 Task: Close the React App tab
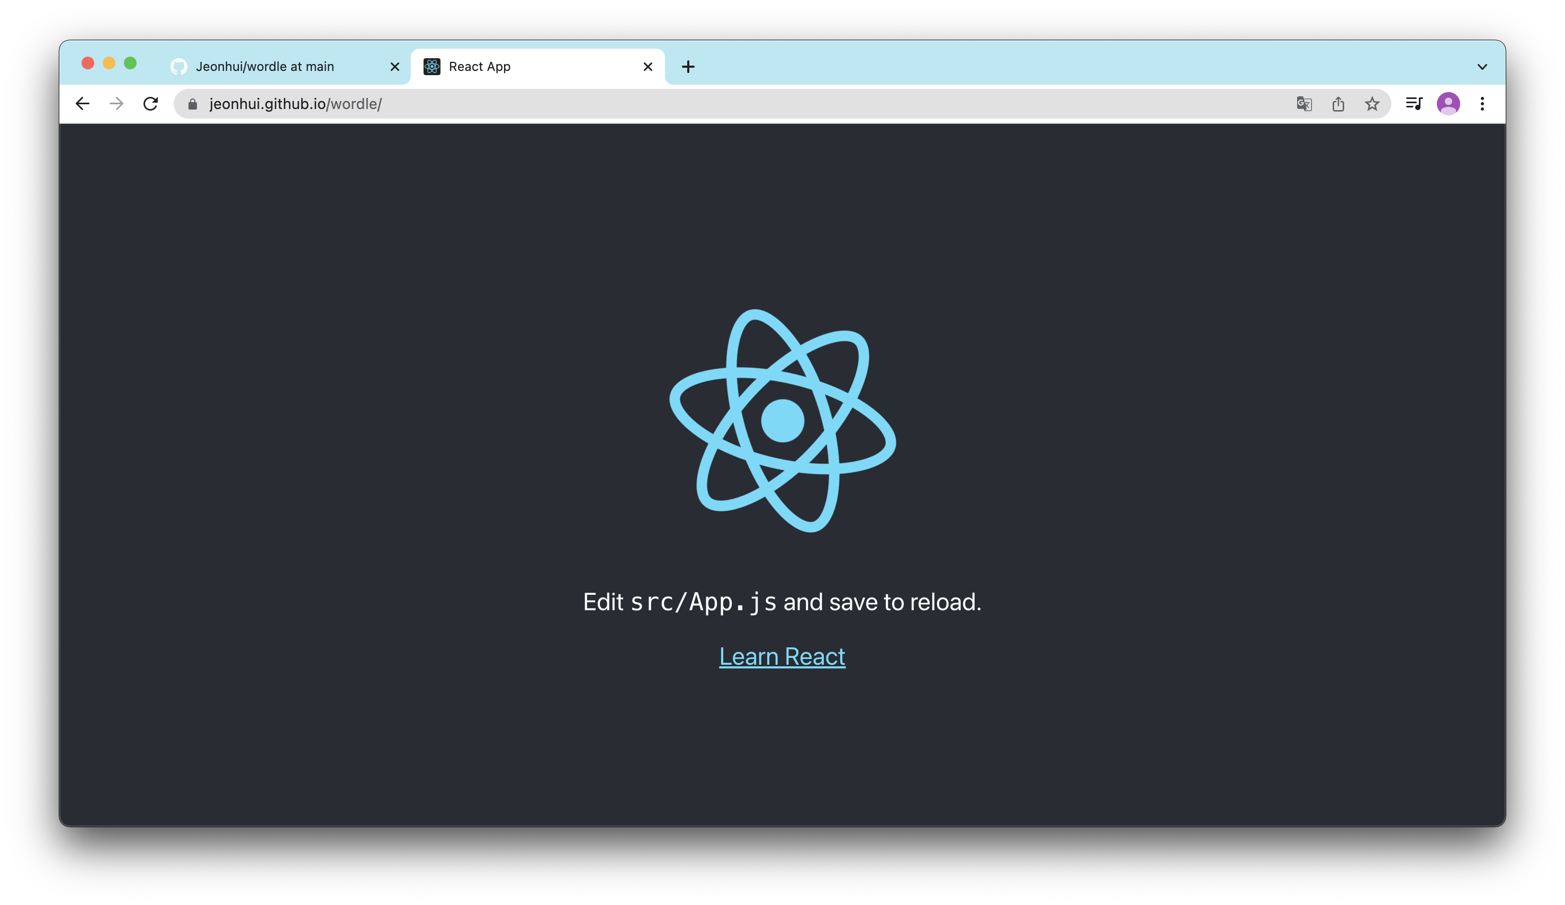pos(647,66)
